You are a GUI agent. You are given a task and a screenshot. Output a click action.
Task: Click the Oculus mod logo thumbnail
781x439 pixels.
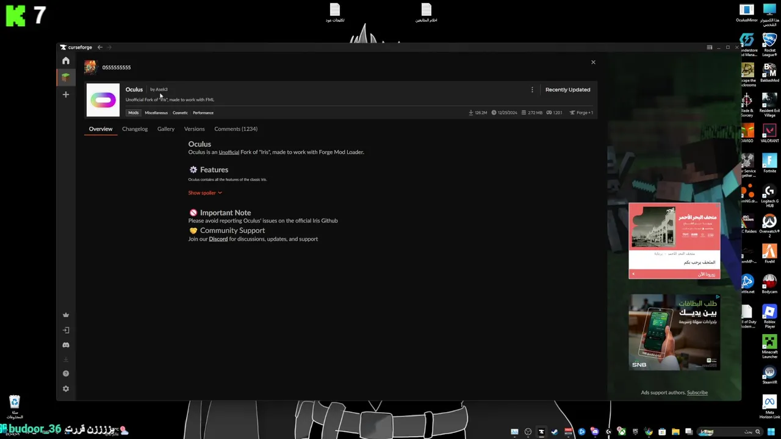103,100
